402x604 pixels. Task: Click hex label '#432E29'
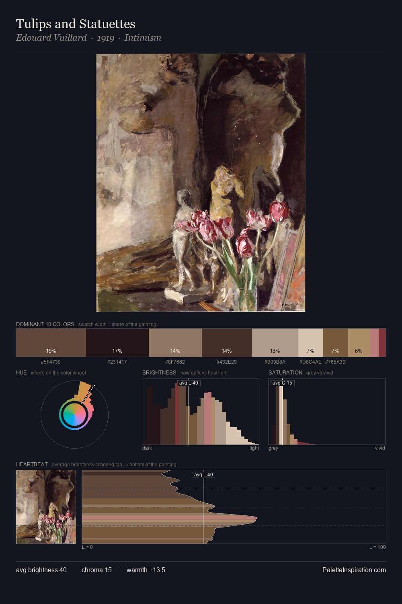click(227, 362)
